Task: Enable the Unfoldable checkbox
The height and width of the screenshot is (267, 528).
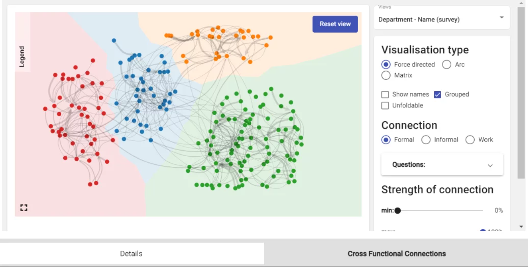Action: pyautogui.click(x=385, y=105)
